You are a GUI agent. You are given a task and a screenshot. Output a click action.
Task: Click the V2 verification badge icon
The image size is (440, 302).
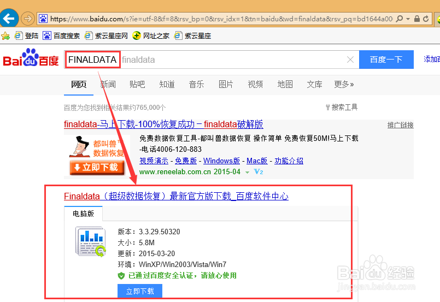click(259, 171)
